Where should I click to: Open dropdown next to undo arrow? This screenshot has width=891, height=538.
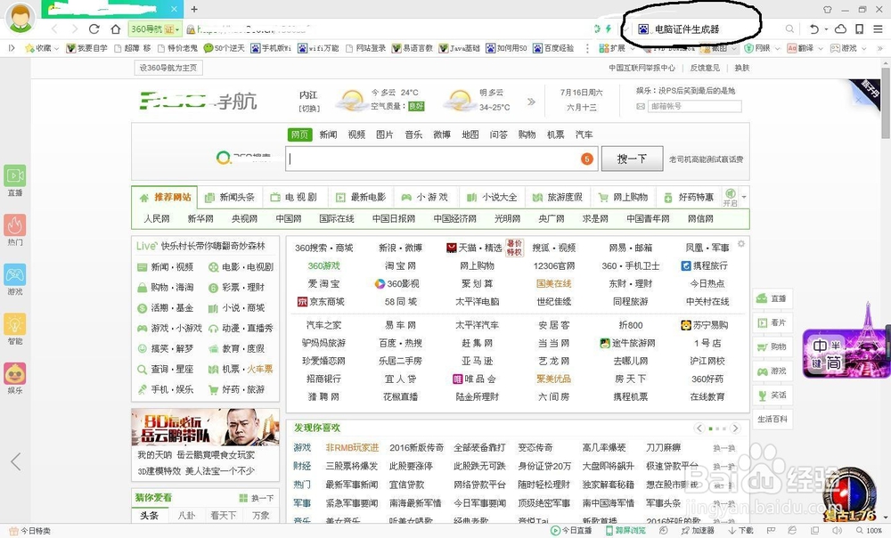pos(826,29)
